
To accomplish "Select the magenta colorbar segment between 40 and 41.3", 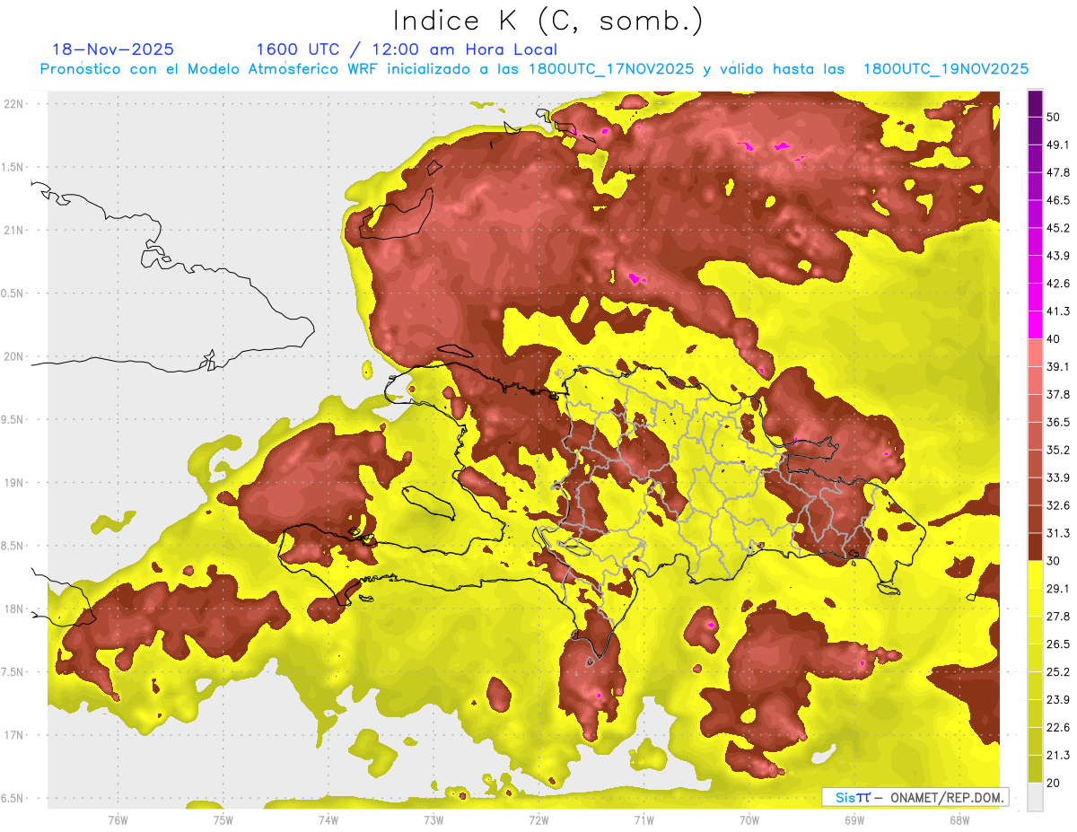I will [x=1035, y=326].
